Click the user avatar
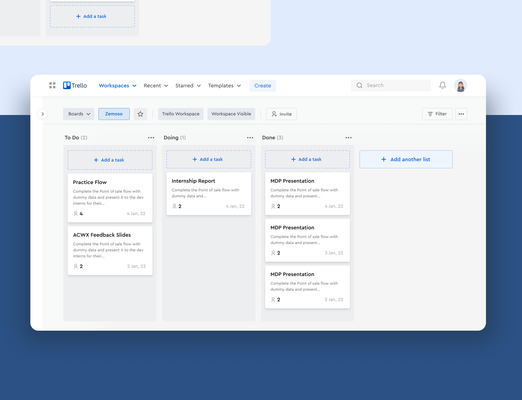This screenshot has height=400, width=522. (x=460, y=85)
